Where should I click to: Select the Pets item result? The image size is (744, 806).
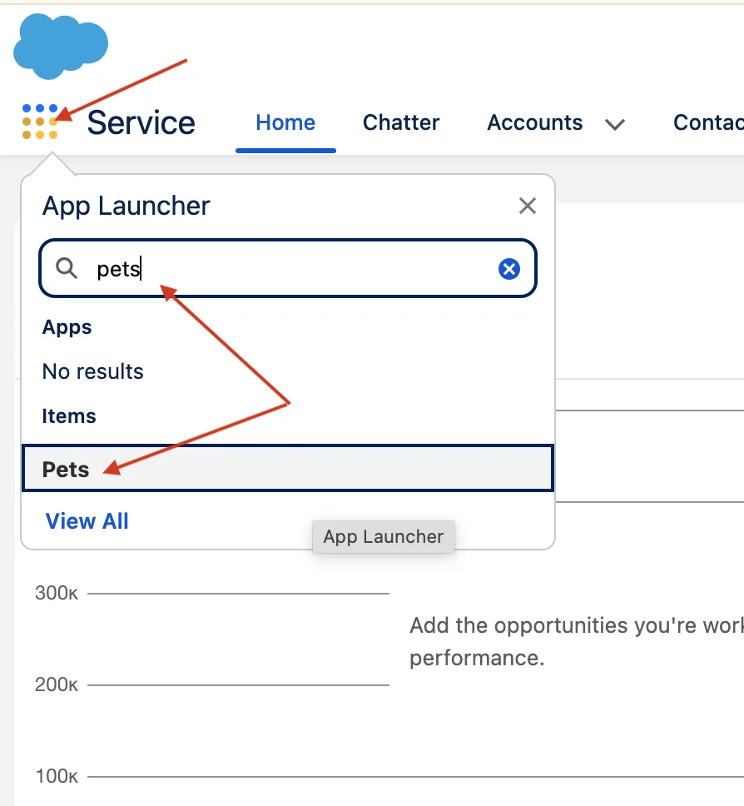(287, 468)
